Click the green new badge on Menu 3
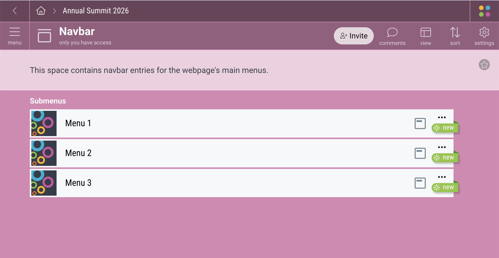This screenshot has height=258, width=499. click(445, 187)
